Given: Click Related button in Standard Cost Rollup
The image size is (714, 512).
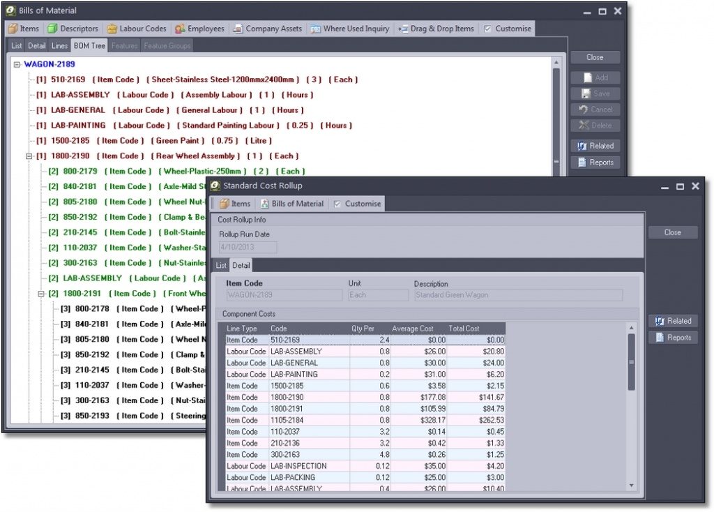Looking at the screenshot, I should pos(673,321).
